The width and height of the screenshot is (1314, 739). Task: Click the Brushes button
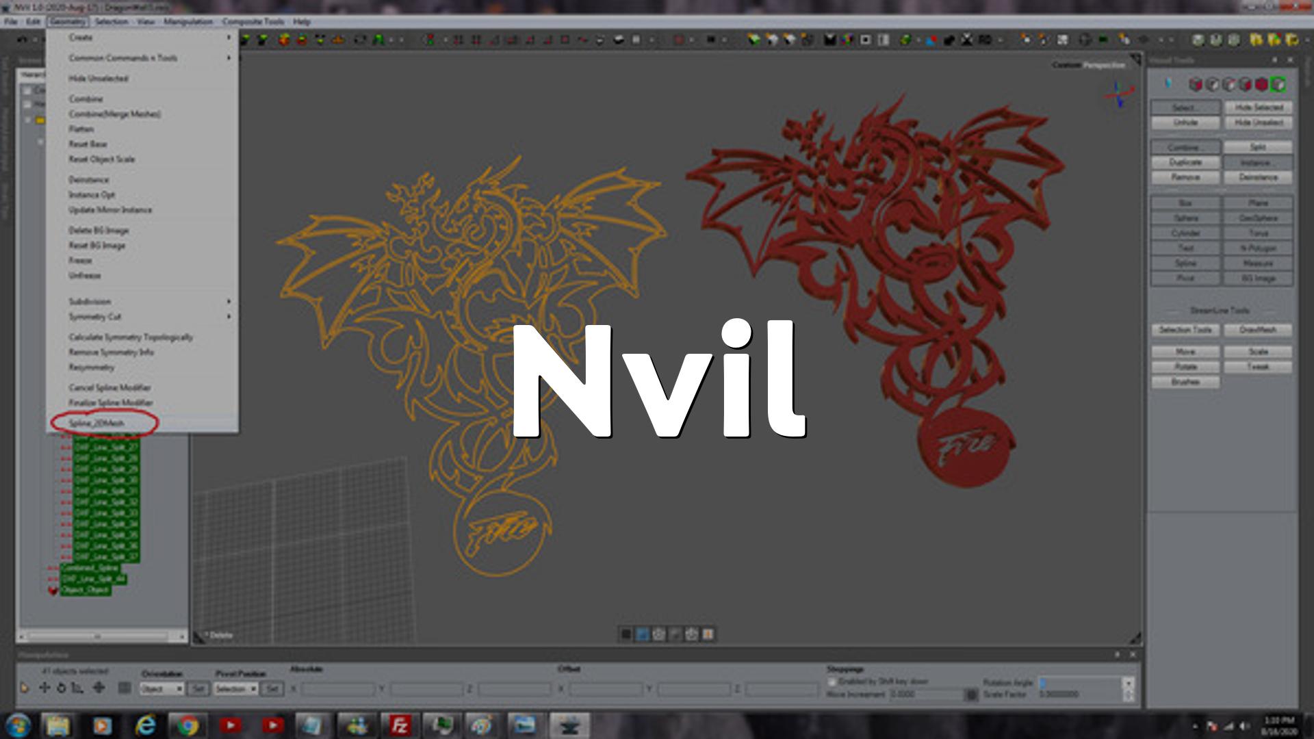[x=1185, y=382]
